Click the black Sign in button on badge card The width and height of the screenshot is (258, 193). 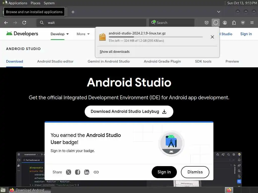pos(164,172)
